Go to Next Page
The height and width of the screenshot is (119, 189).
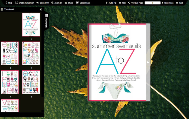(167, 3)
